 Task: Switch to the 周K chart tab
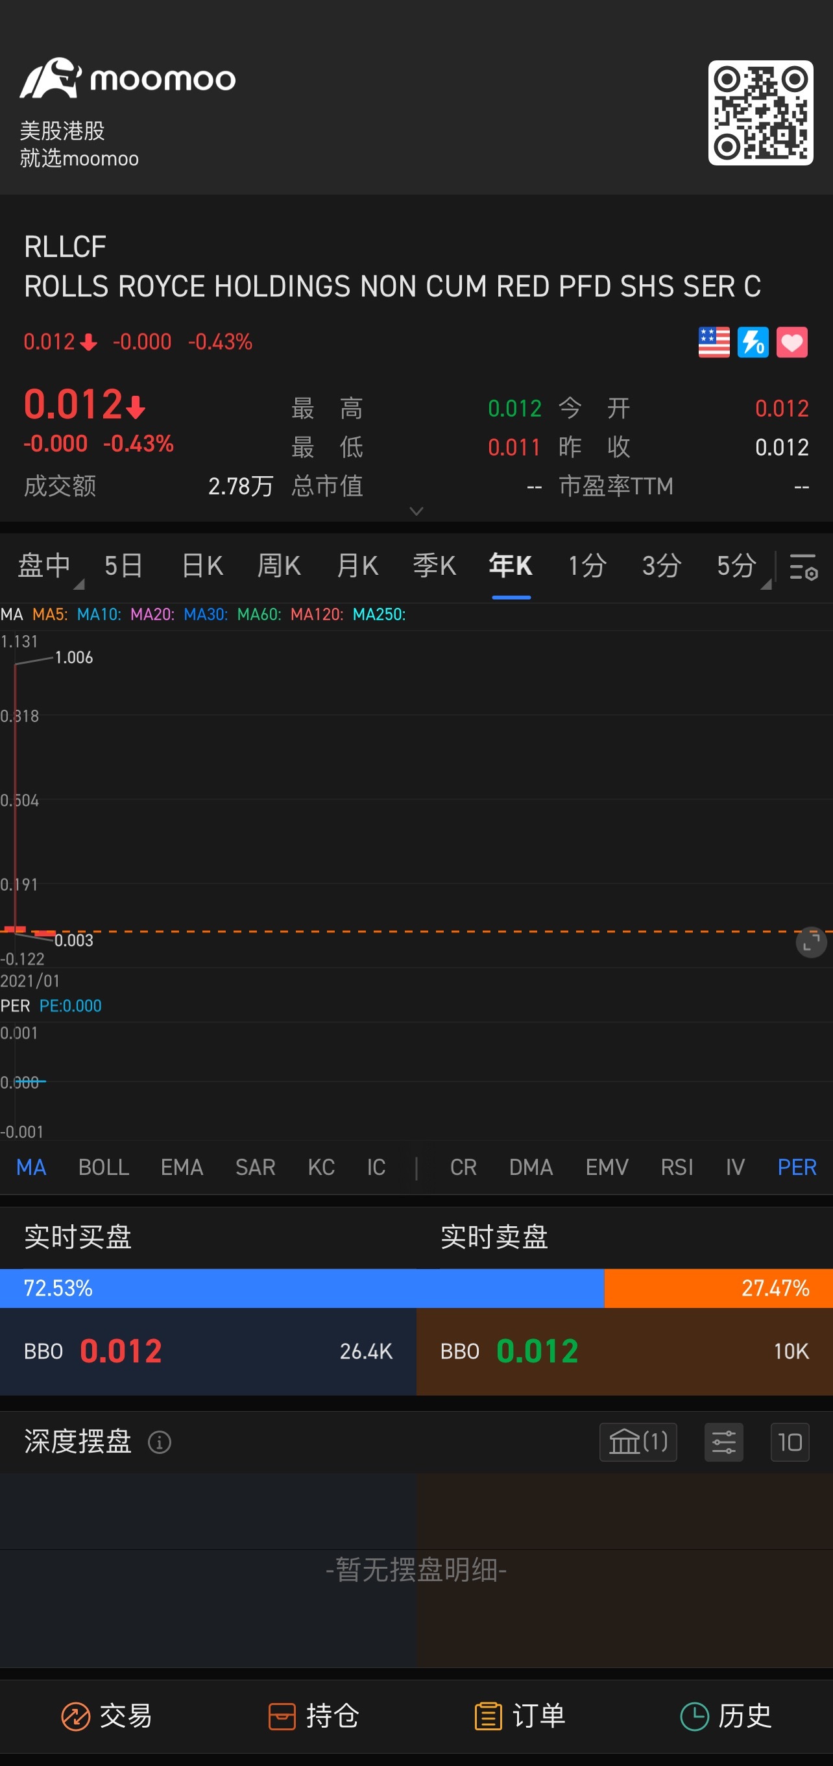279,566
